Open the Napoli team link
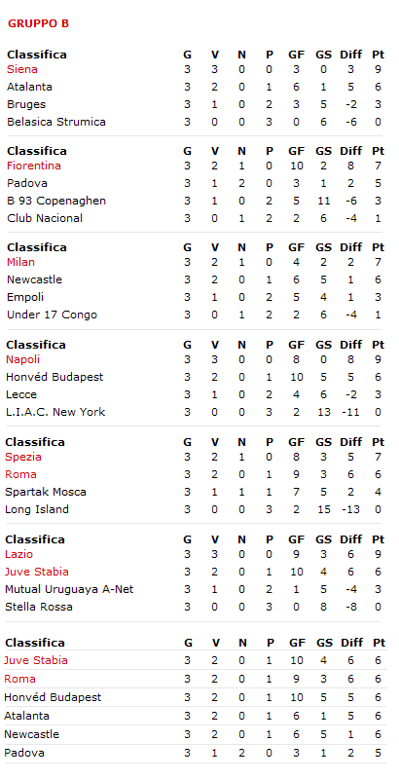This screenshot has width=399, height=779. (x=22, y=359)
